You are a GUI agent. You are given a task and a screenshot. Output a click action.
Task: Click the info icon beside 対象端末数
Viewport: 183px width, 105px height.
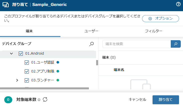coord(39,100)
